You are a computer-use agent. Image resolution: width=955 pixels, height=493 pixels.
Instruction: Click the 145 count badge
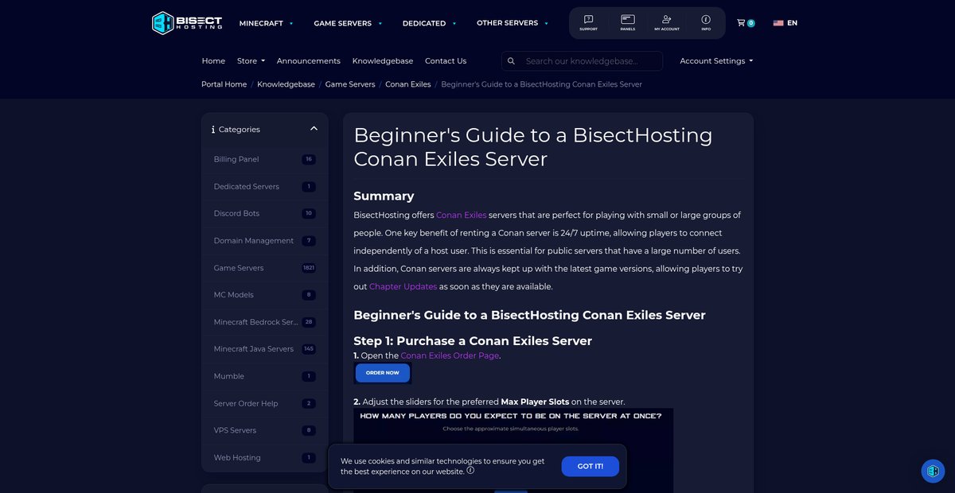point(309,349)
